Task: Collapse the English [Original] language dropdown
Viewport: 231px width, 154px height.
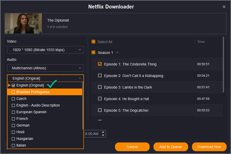Action: (x=45, y=78)
